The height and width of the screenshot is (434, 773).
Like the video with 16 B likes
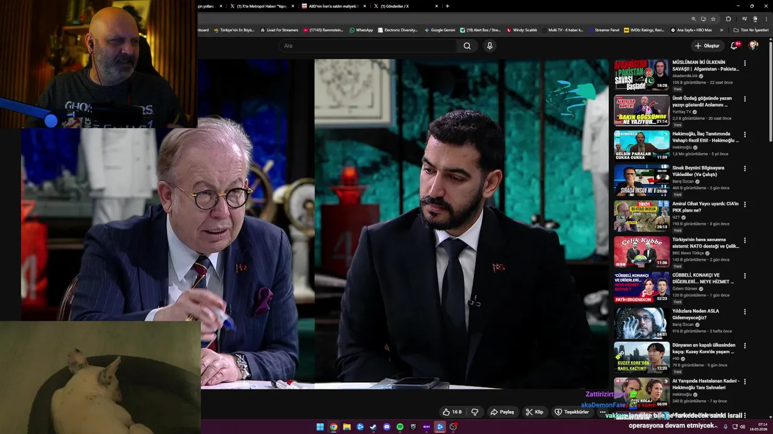tap(452, 412)
